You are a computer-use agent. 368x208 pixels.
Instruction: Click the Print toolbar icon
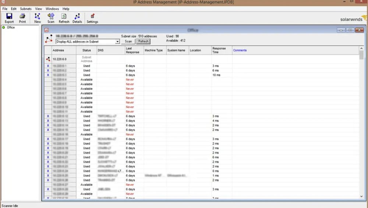pos(22,18)
